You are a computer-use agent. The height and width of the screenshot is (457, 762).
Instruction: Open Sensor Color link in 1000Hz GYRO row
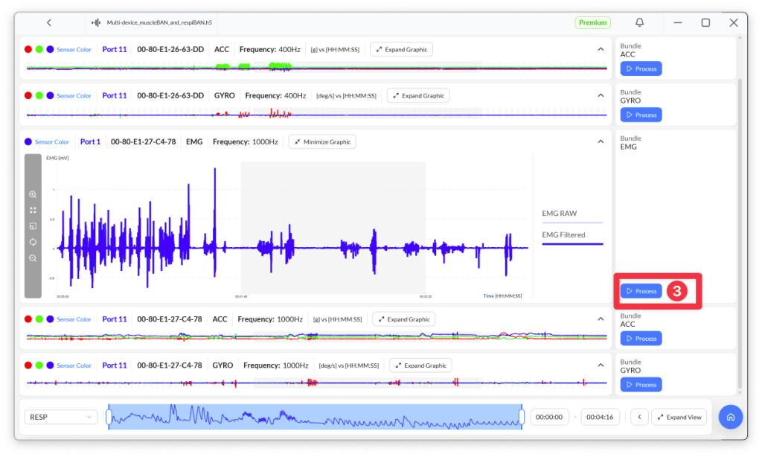pos(74,365)
